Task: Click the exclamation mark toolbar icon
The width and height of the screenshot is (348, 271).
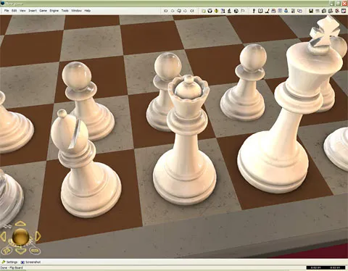Action: (x=254, y=11)
